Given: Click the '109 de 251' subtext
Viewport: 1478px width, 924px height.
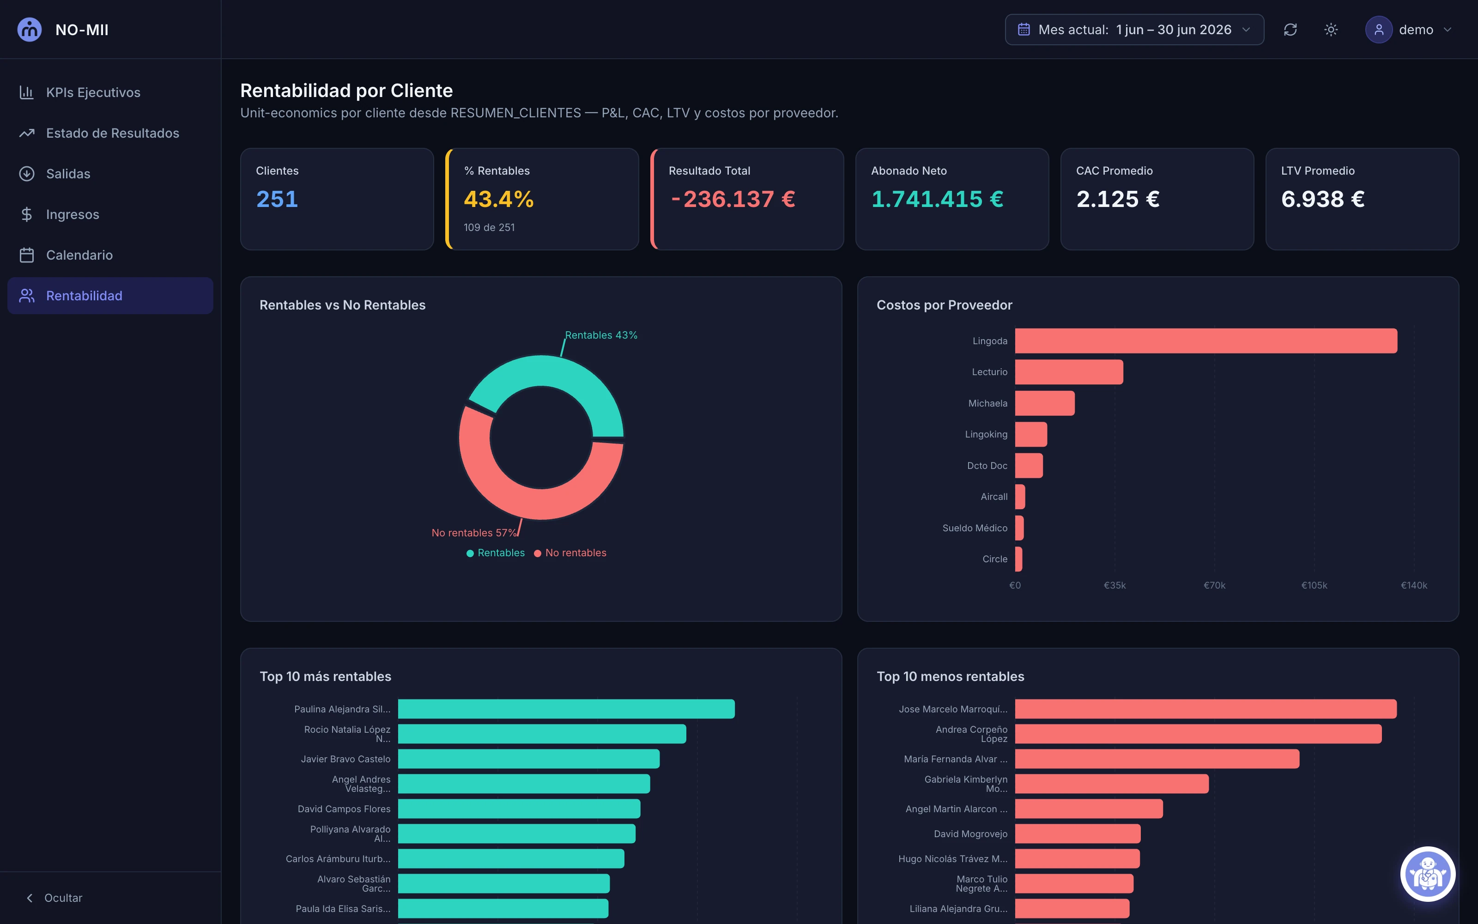Looking at the screenshot, I should coord(489,227).
